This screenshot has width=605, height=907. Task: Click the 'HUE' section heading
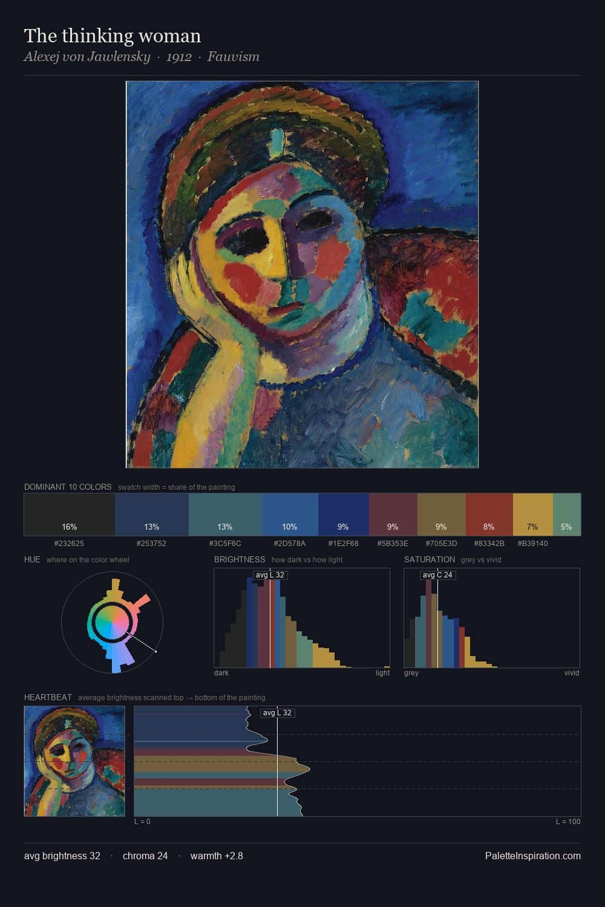click(x=32, y=559)
